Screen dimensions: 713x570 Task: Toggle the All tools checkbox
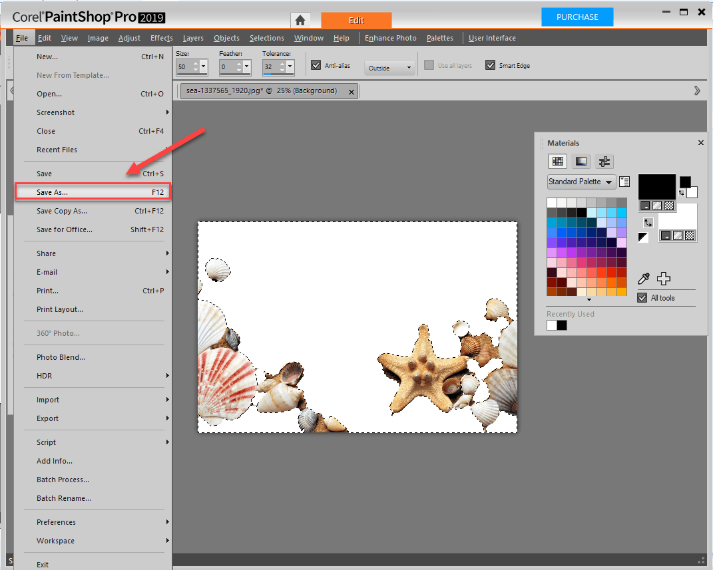pyautogui.click(x=642, y=297)
